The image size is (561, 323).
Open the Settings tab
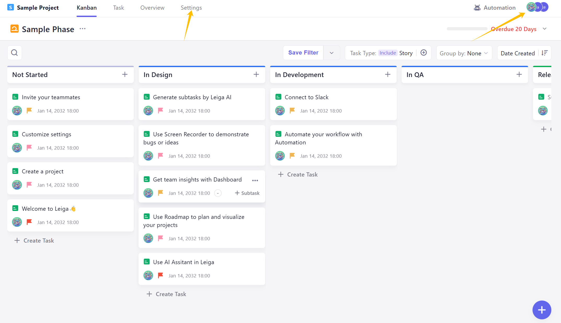coord(191,8)
